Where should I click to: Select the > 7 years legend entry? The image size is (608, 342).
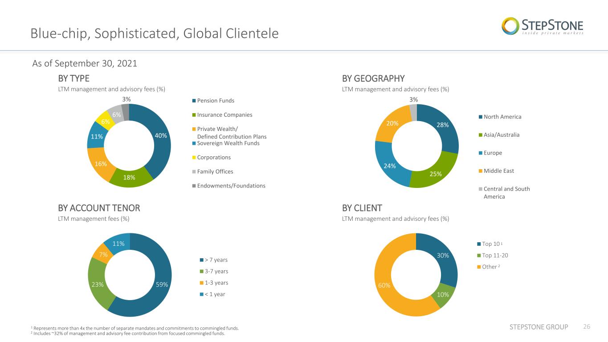(213, 260)
